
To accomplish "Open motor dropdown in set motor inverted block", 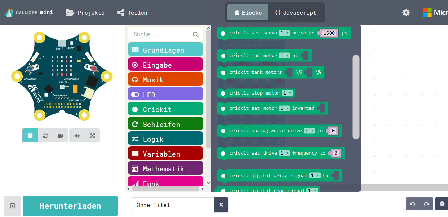I will pyautogui.click(x=285, y=108).
